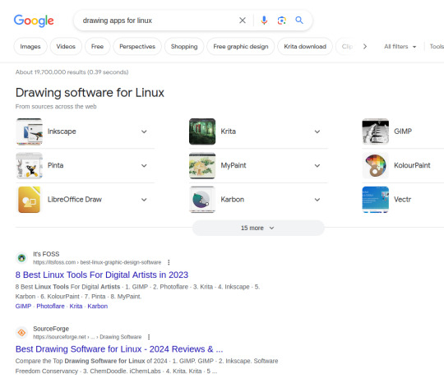Open the All filters dropdown
444x383 pixels.
pyautogui.click(x=400, y=46)
